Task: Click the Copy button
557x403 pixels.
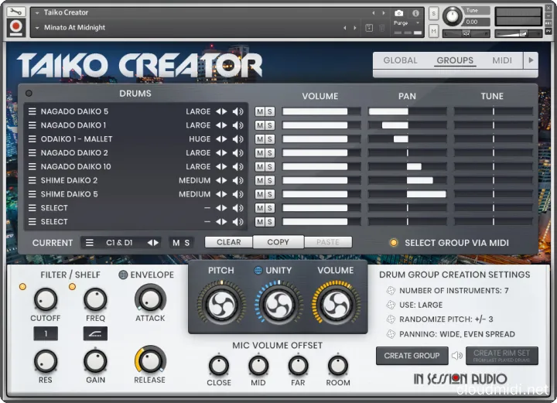Action: (278, 242)
